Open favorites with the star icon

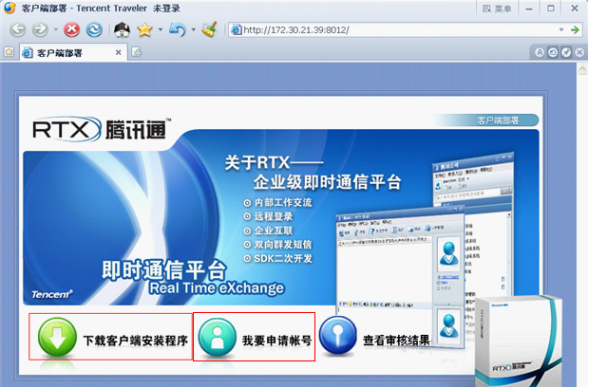(x=144, y=29)
